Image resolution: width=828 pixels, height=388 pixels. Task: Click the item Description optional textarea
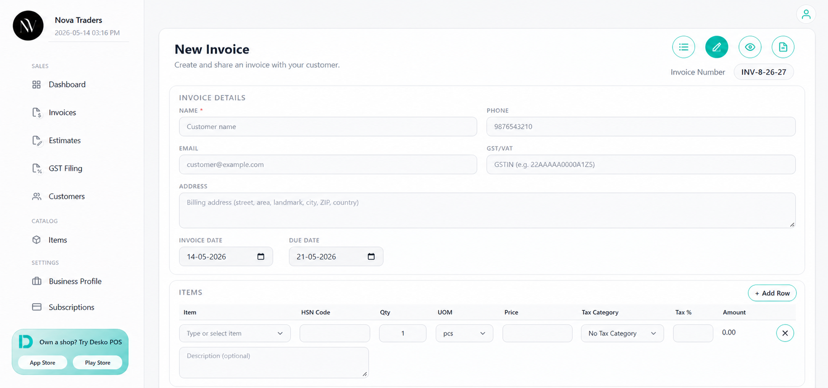(274, 362)
